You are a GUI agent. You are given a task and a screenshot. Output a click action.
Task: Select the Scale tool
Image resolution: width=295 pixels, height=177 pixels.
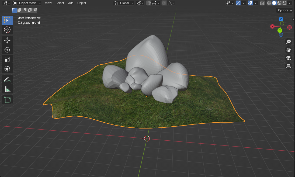coord(7,59)
